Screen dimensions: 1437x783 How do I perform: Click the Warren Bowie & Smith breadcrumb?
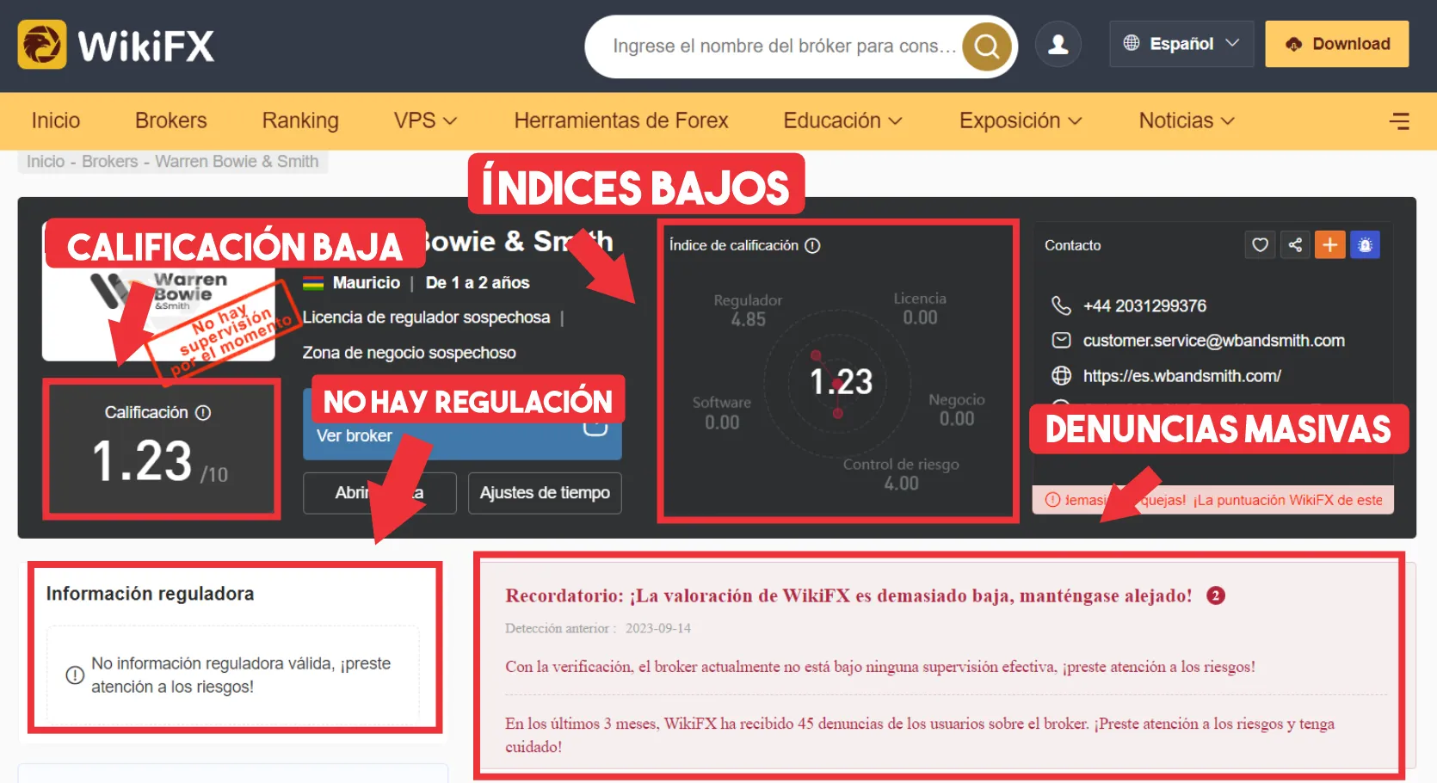point(237,162)
